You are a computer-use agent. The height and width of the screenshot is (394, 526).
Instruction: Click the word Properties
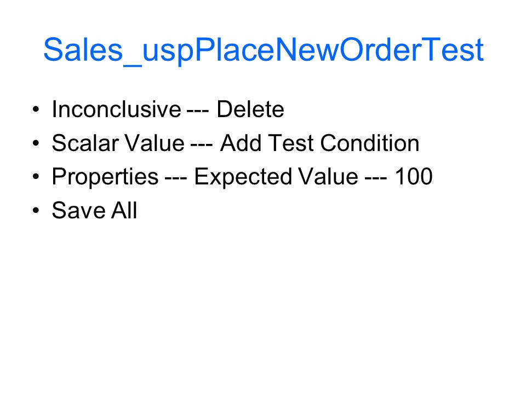[x=105, y=177]
